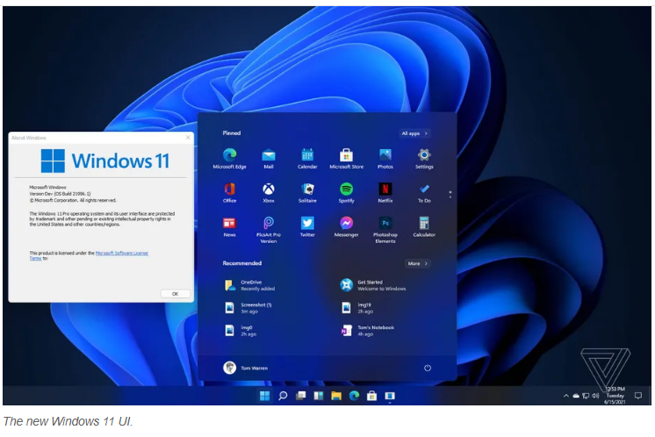Open Spotify from pinned apps

[346, 192]
